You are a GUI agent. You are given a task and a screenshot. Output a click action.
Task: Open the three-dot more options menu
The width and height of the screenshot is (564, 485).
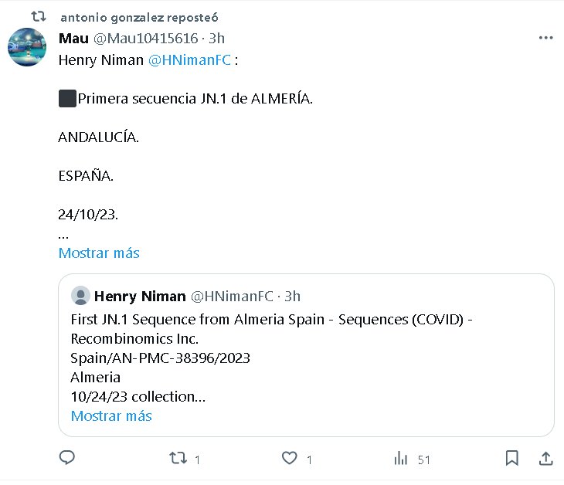[545, 37]
